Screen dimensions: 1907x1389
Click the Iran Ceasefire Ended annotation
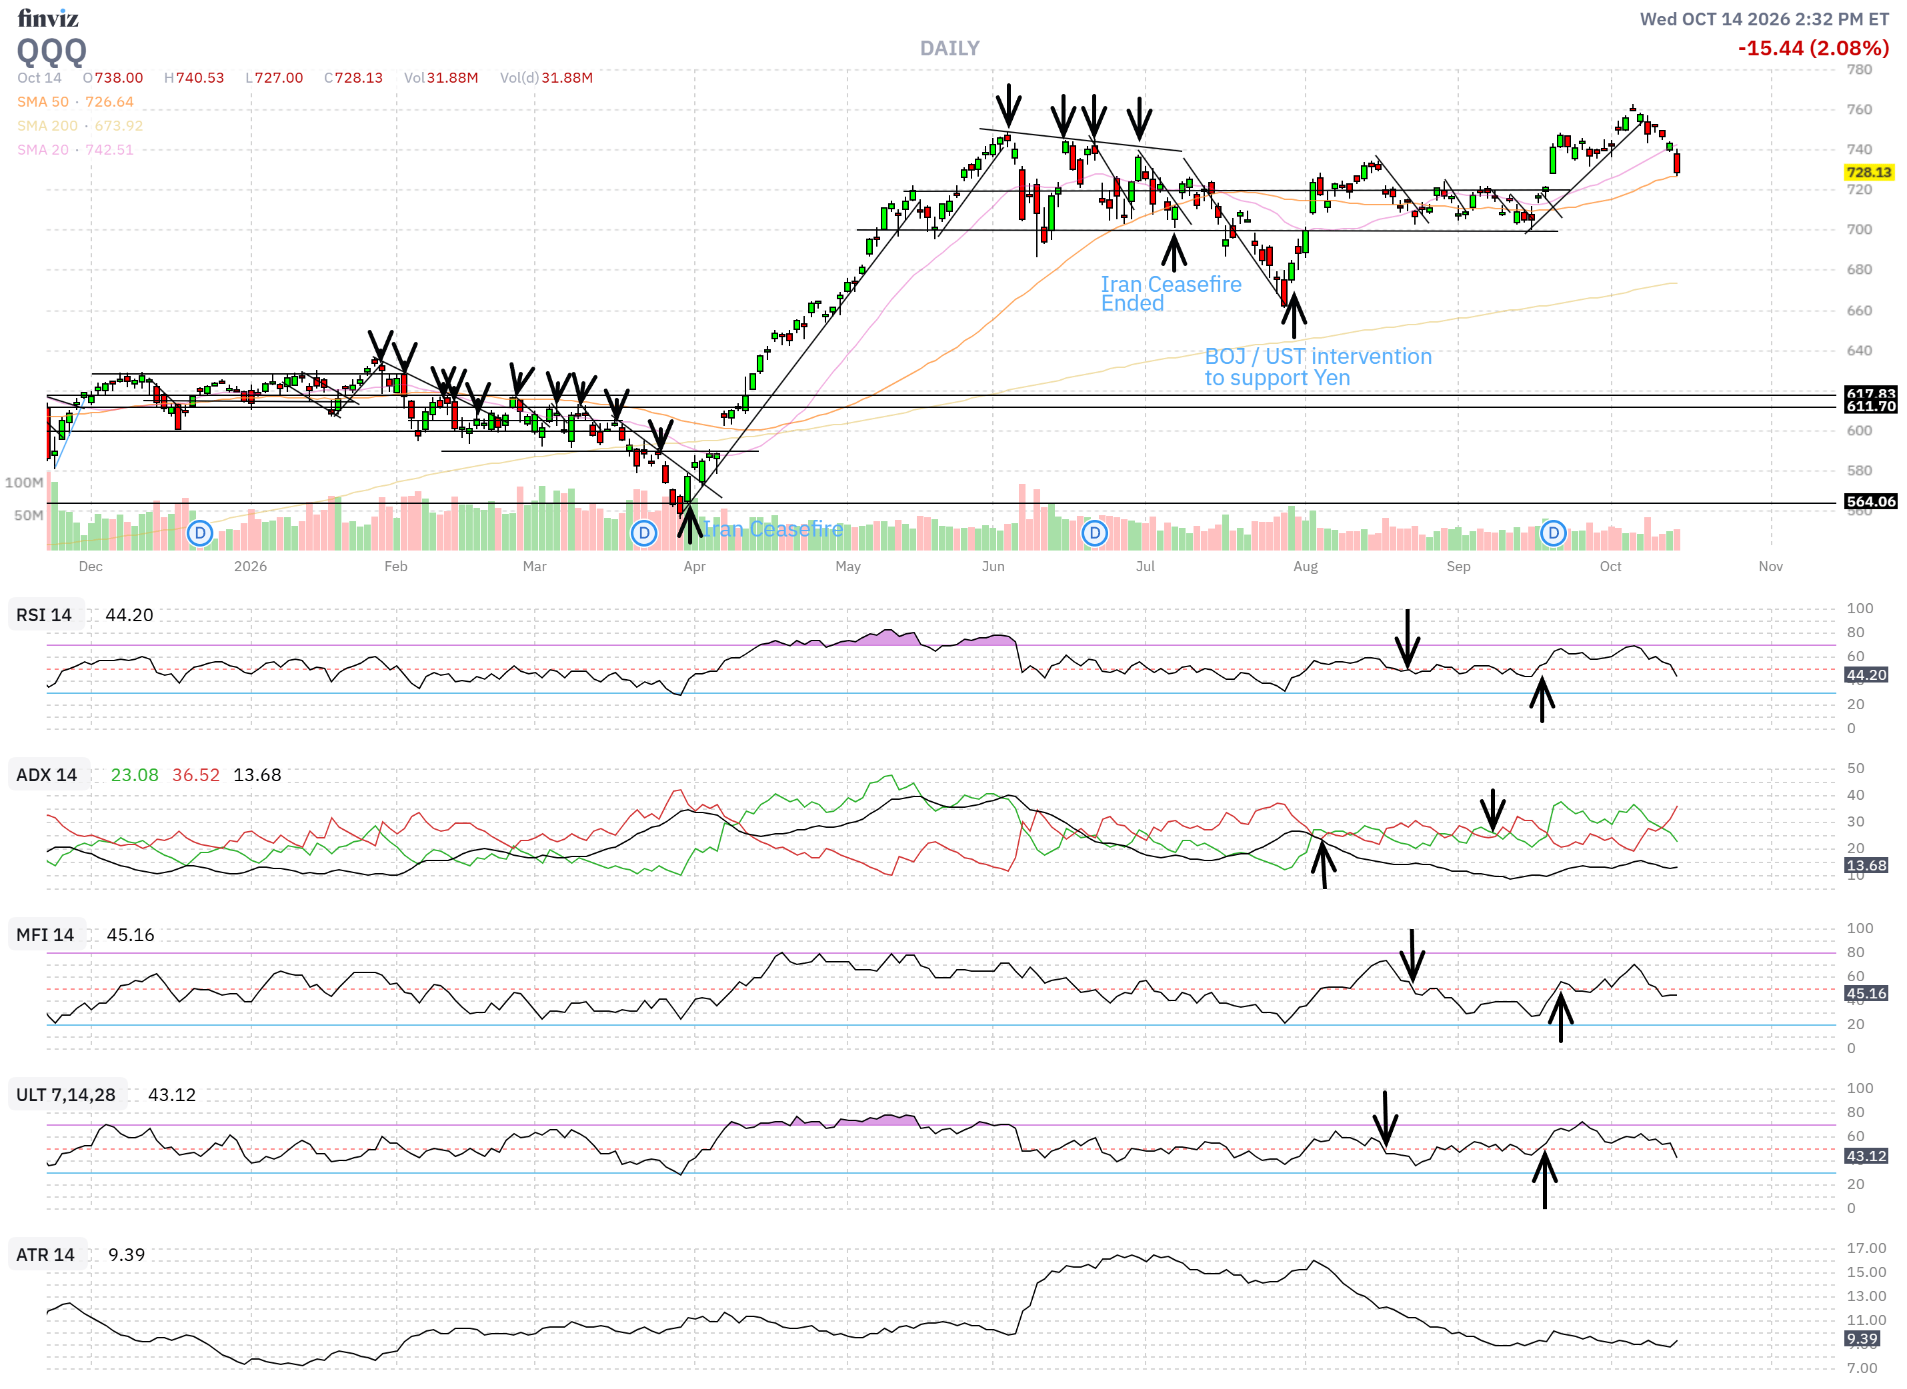pos(1171,293)
